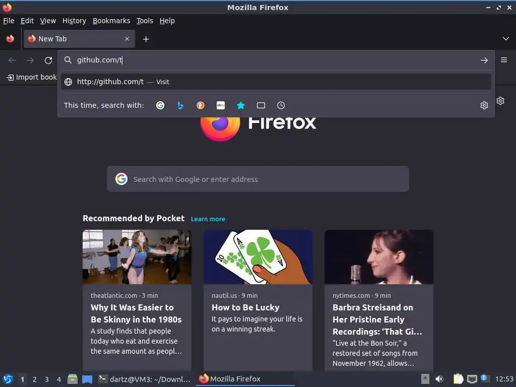Switch to dartz@VM3 terminal taskbar entry

(145, 379)
